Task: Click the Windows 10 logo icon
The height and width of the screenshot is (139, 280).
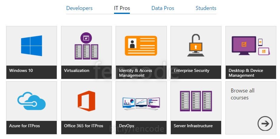Action: (32, 46)
